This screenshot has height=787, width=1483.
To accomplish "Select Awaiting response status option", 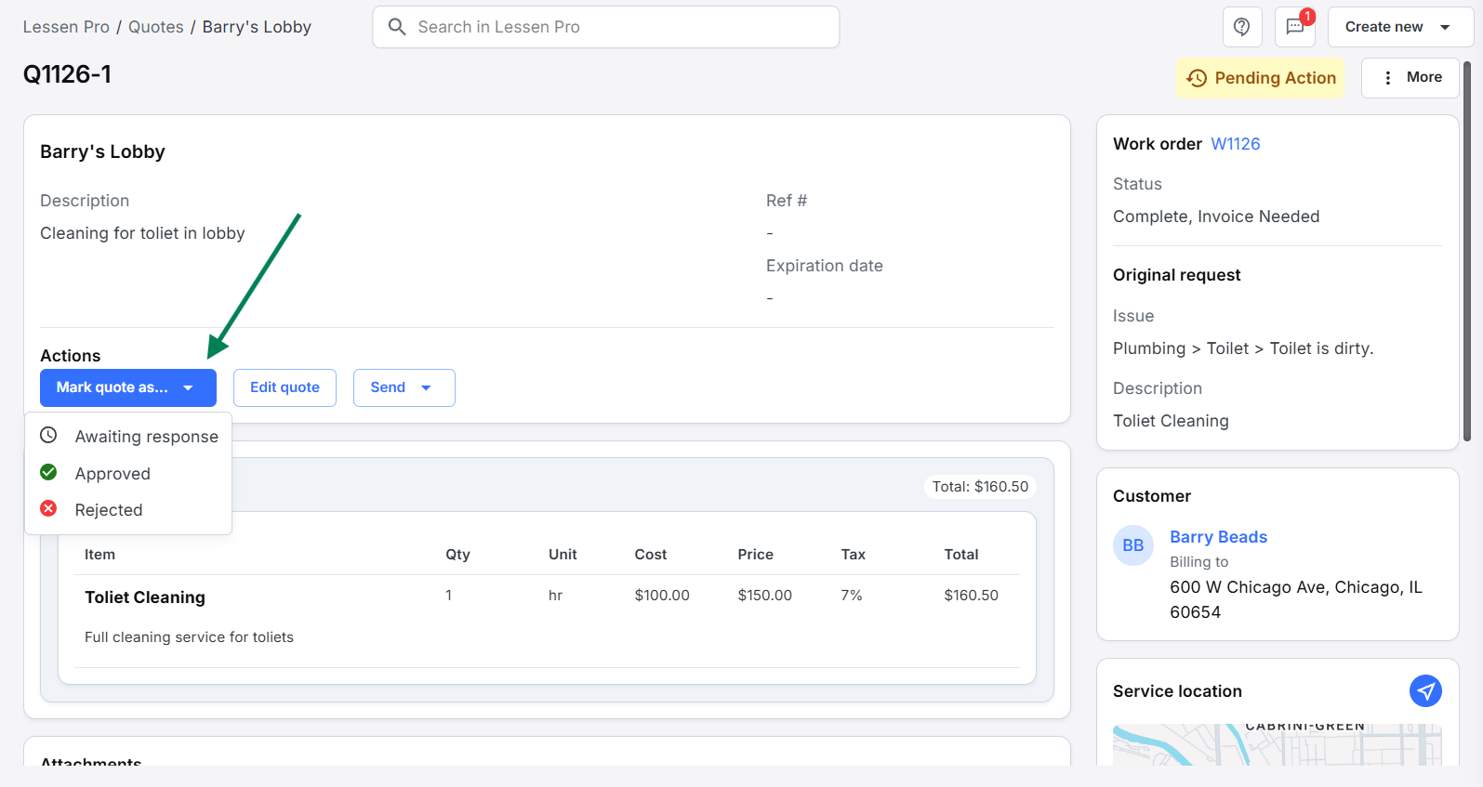I will pos(146,437).
